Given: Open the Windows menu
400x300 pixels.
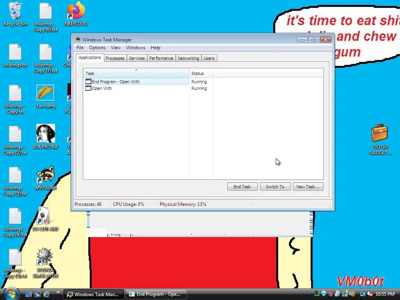Looking at the screenshot, I should click(x=136, y=48).
